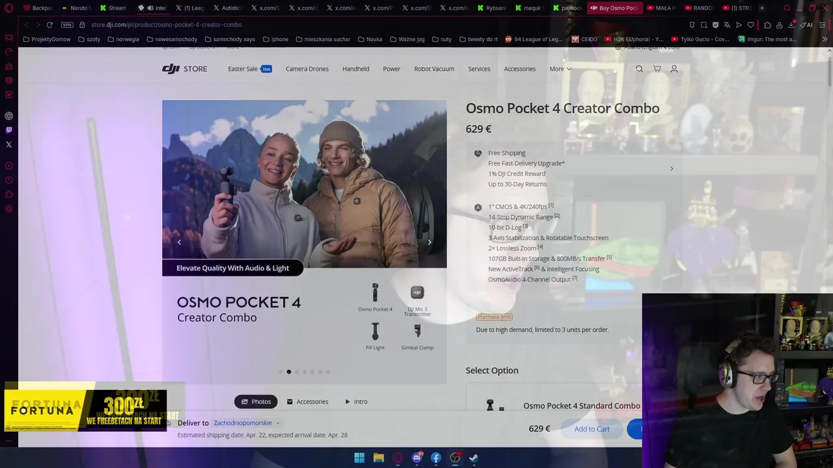The height and width of the screenshot is (468, 833).
Task: Open Accessories navigation item
Action: 520,69
